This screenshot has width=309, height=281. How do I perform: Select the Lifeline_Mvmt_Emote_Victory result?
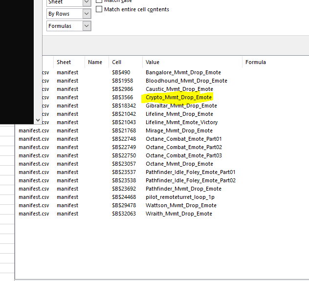181,122
